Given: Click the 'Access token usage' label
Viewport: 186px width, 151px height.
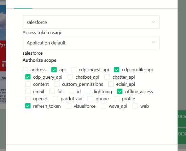Looking at the screenshot, I should pyautogui.click(x=42, y=32).
